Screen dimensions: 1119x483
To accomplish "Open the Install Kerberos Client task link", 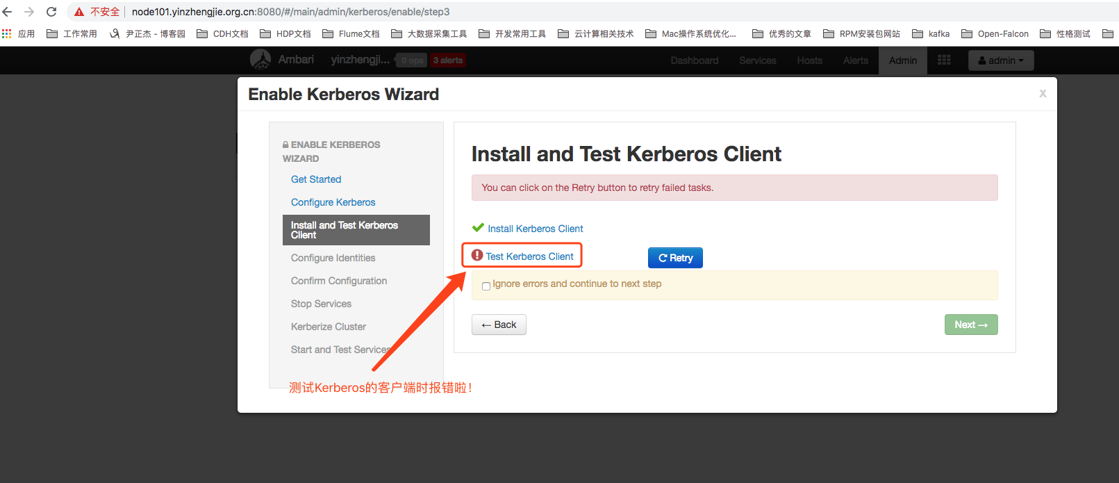I will coord(536,229).
